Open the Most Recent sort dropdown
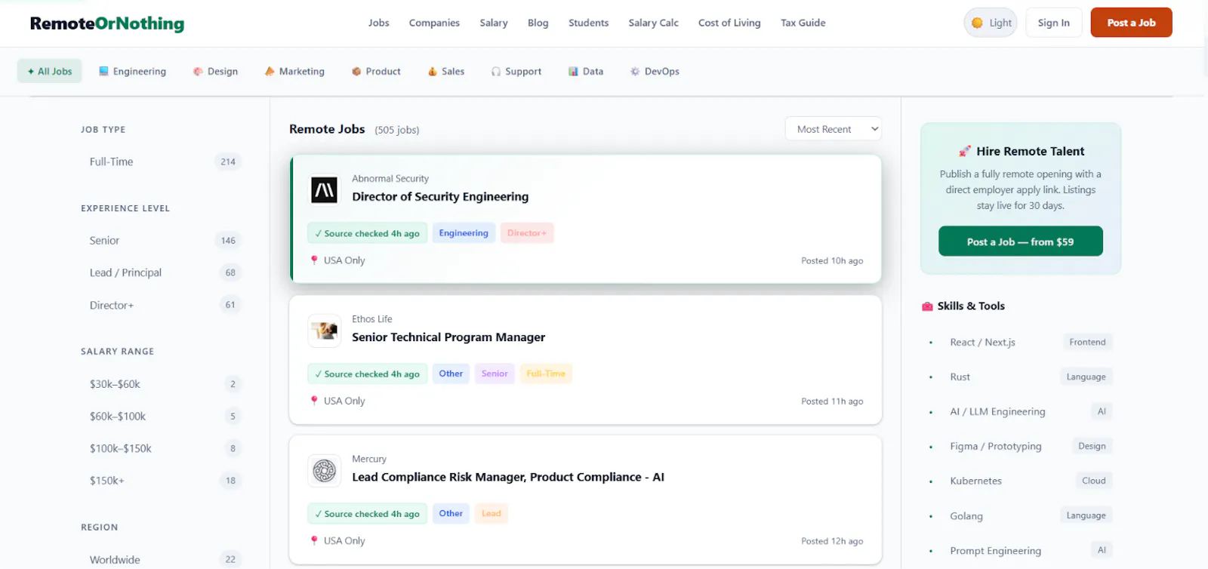 tap(833, 129)
